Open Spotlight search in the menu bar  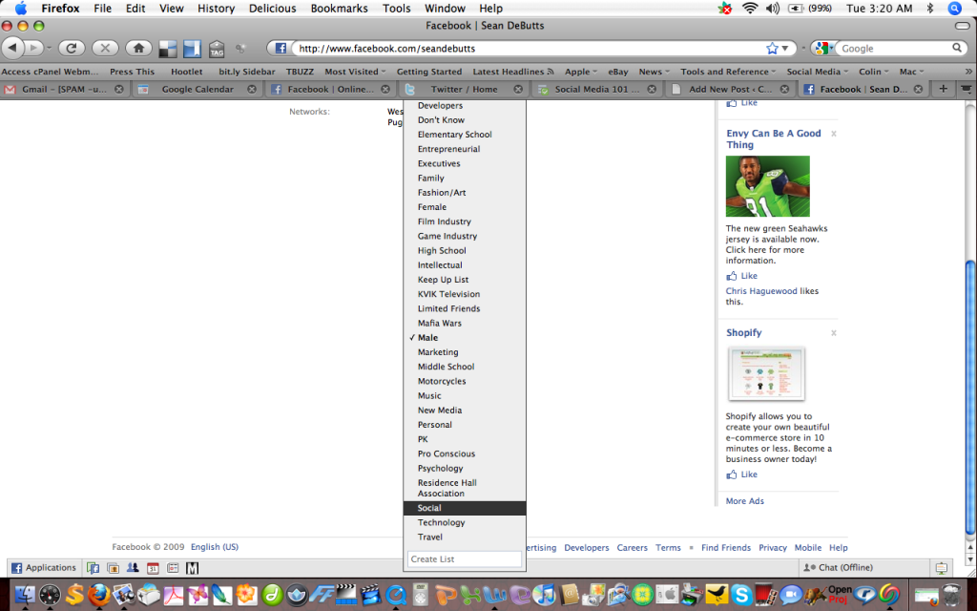click(954, 8)
